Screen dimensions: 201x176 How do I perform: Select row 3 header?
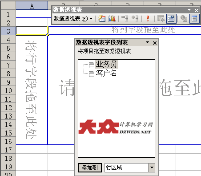8,31
